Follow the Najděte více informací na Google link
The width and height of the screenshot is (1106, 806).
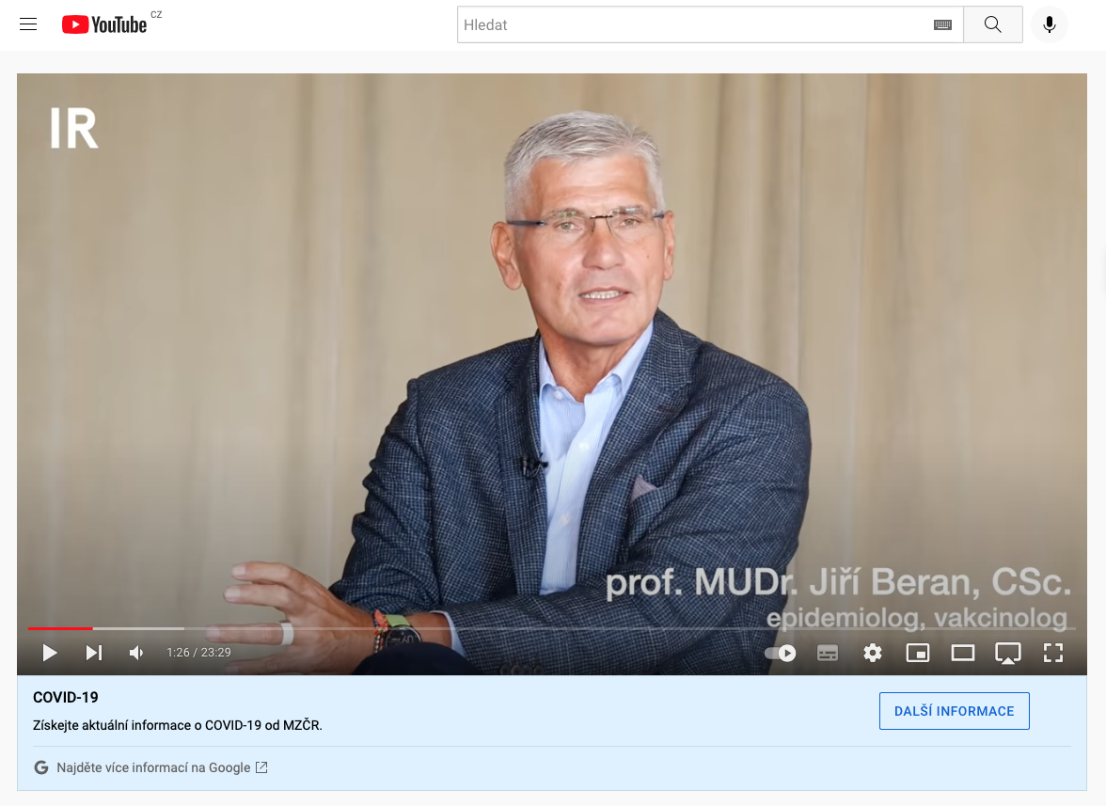pos(155,767)
